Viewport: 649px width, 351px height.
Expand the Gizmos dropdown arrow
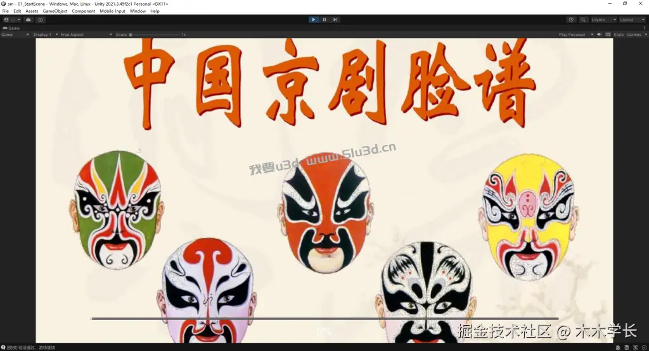tap(645, 35)
